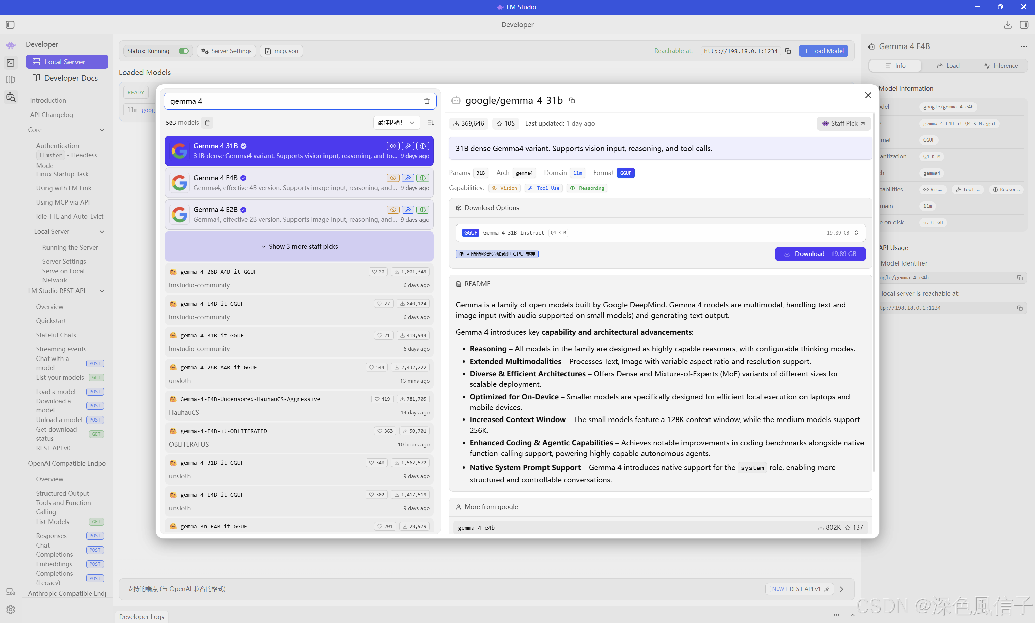
Task: Open the Developer Logs tab
Action: (x=142, y=617)
